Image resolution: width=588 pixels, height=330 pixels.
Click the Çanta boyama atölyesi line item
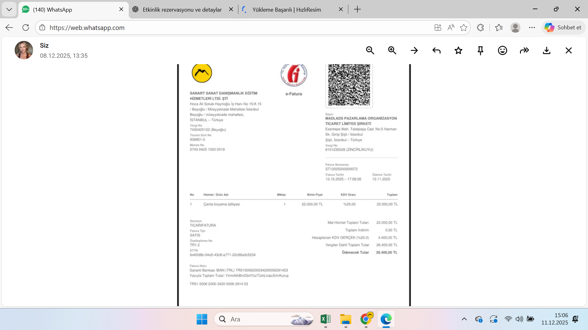[x=222, y=204]
